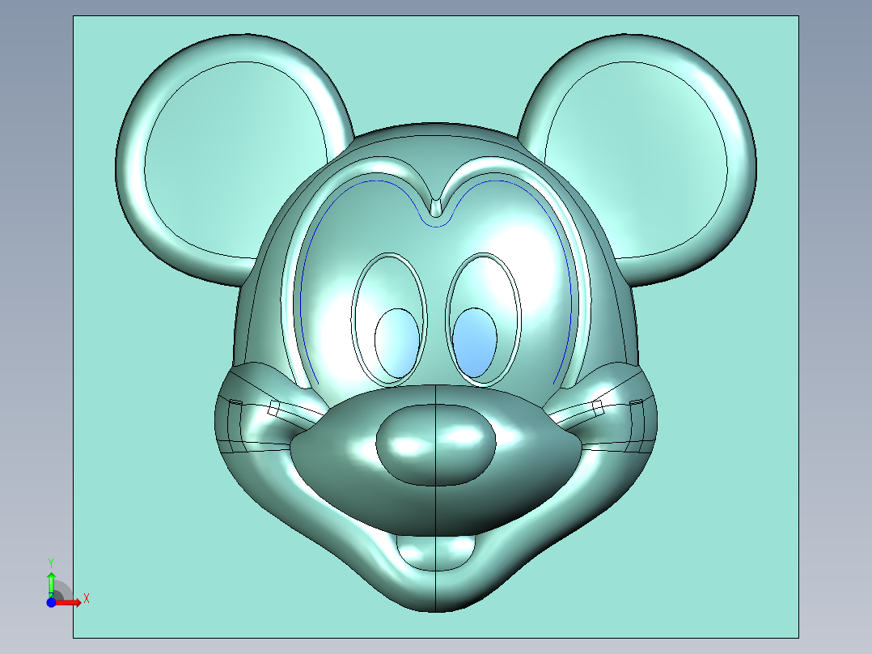This screenshot has width=872, height=654.
Task: Select the tongue surface in the mouth
Action: [435, 553]
